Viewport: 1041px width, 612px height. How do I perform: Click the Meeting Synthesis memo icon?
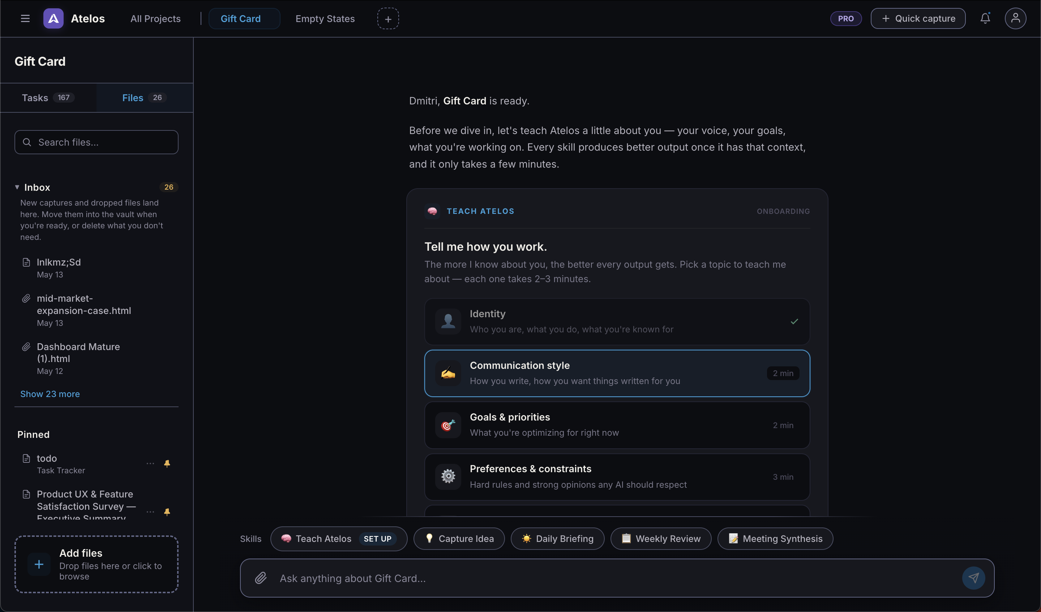733,538
